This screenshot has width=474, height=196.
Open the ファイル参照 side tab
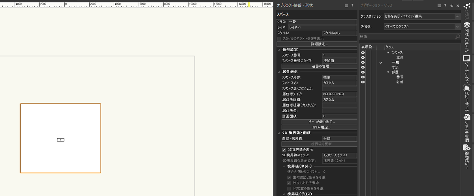(x=466, y=128)
